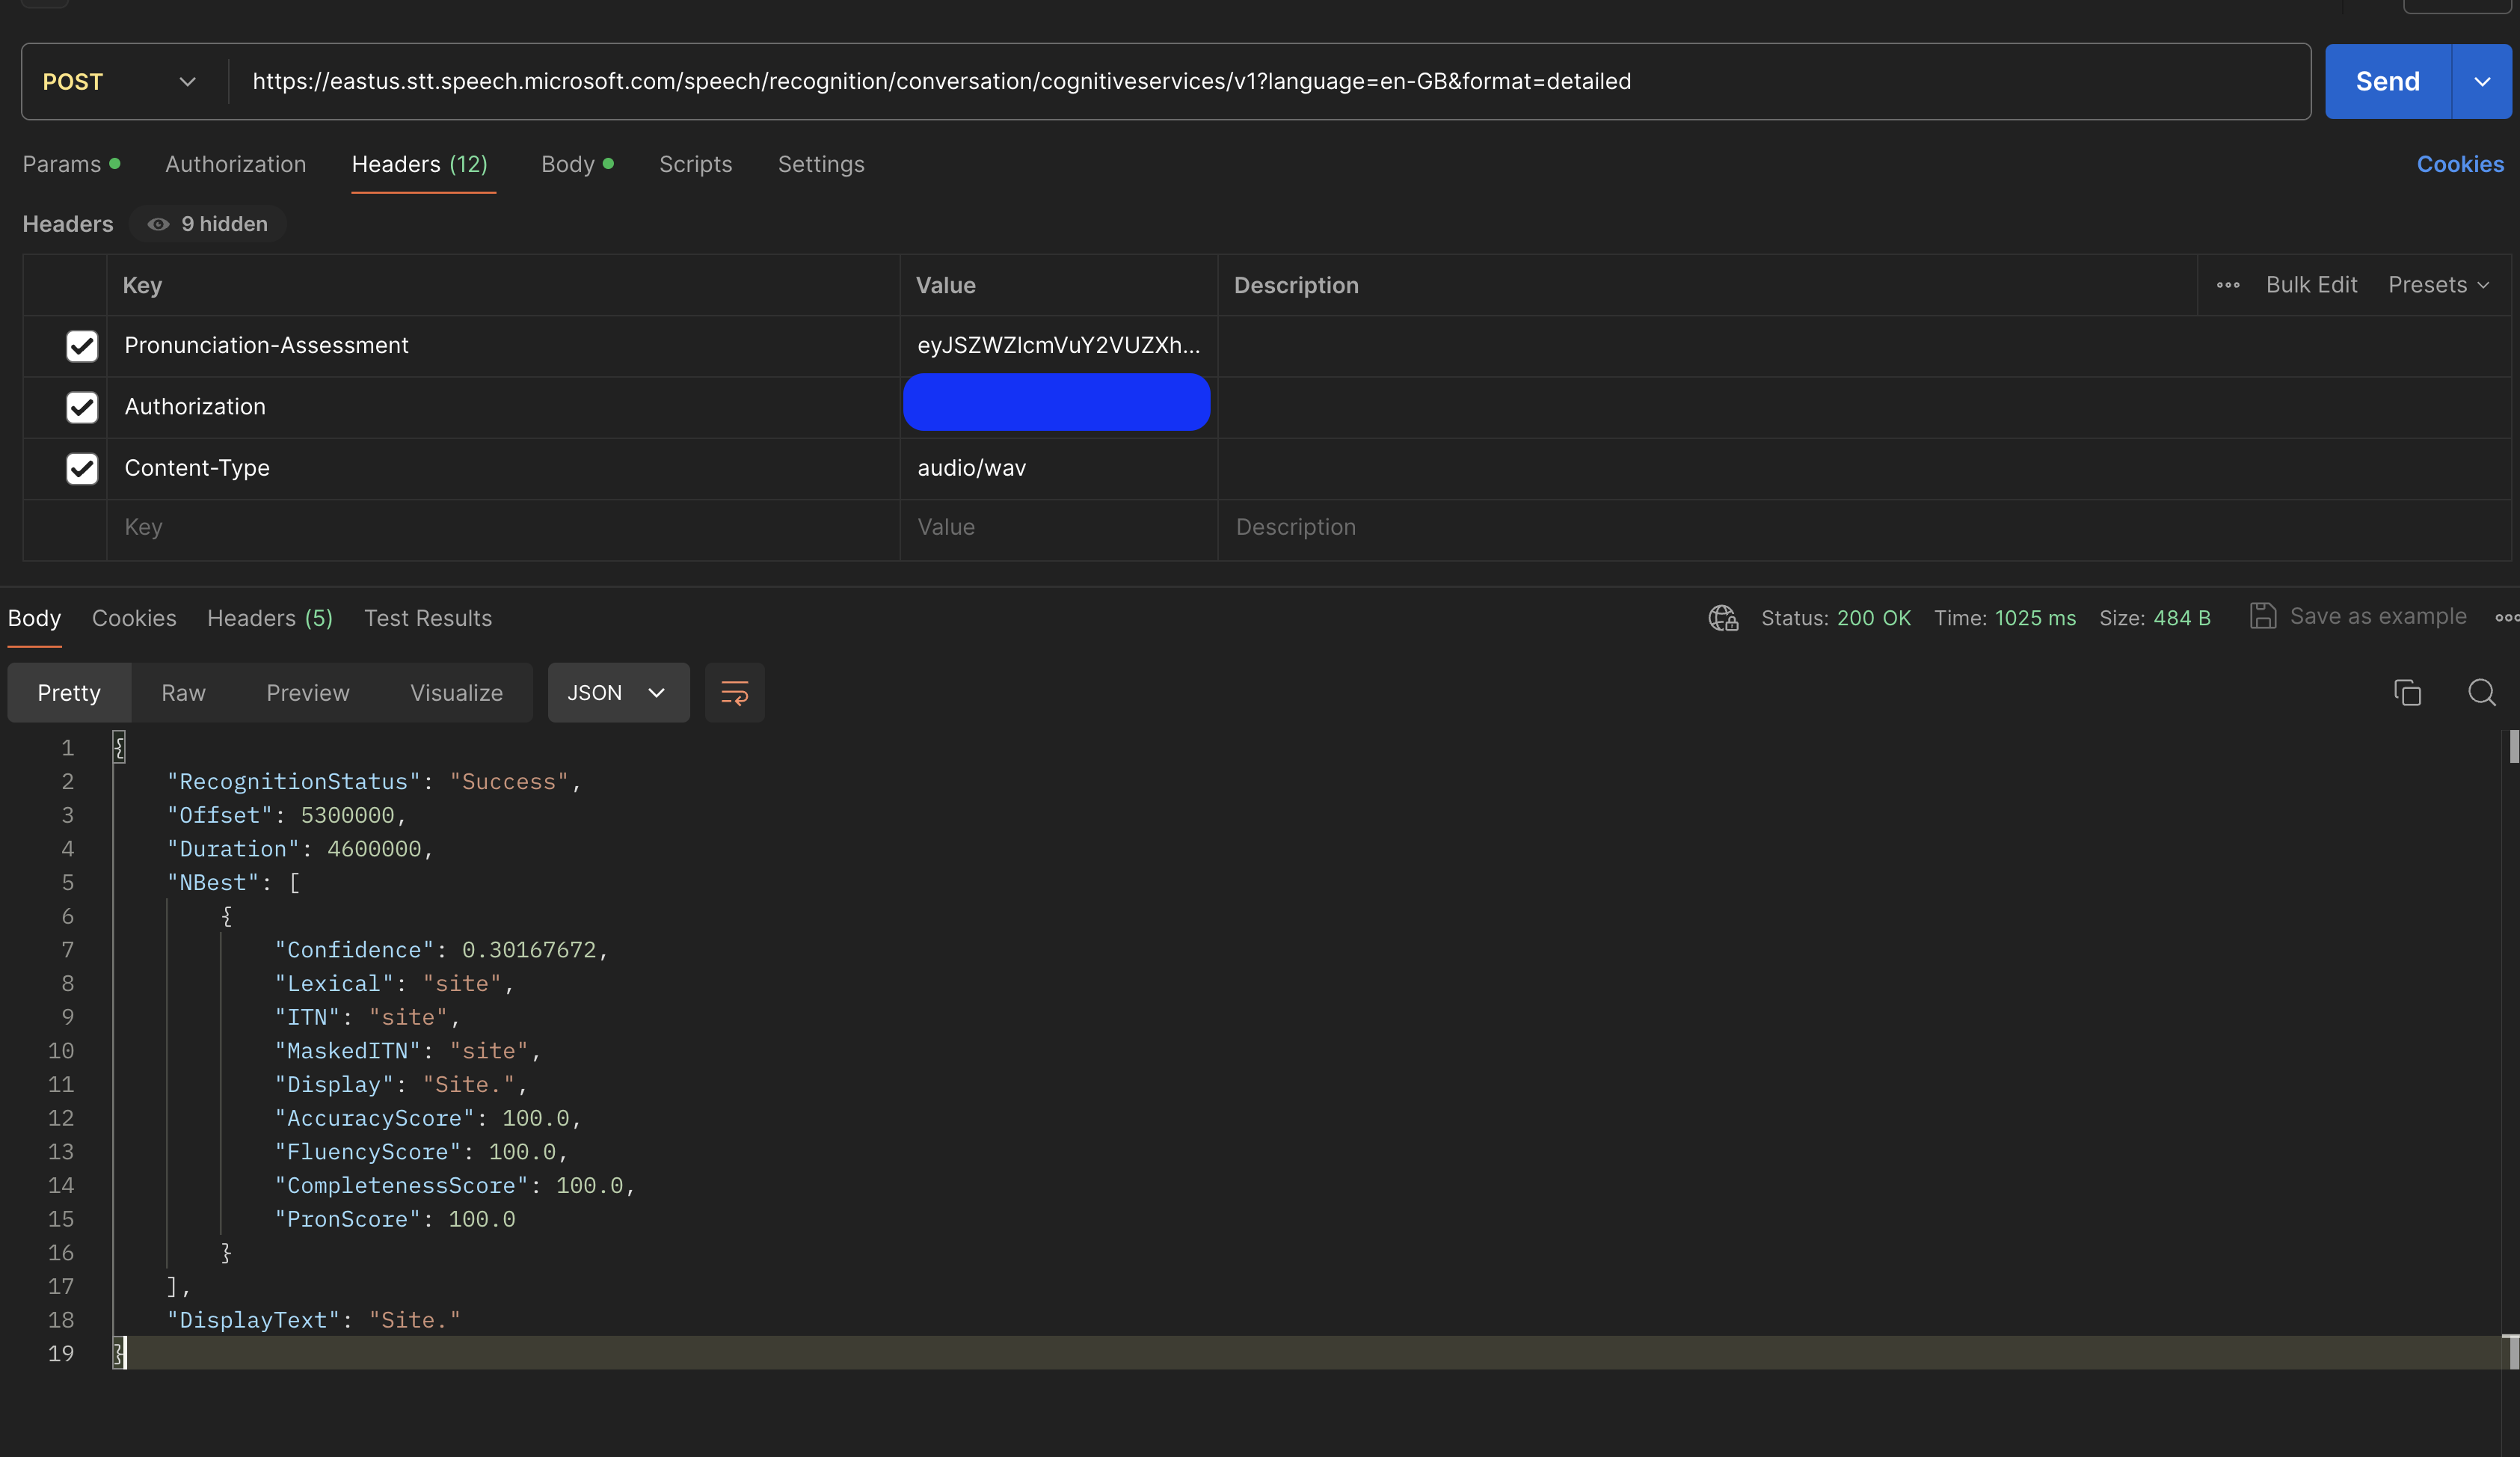Click the "PronScore" line in response
The width and height of the screenshot is (2520, 1457).
[x=395, y=1219]
